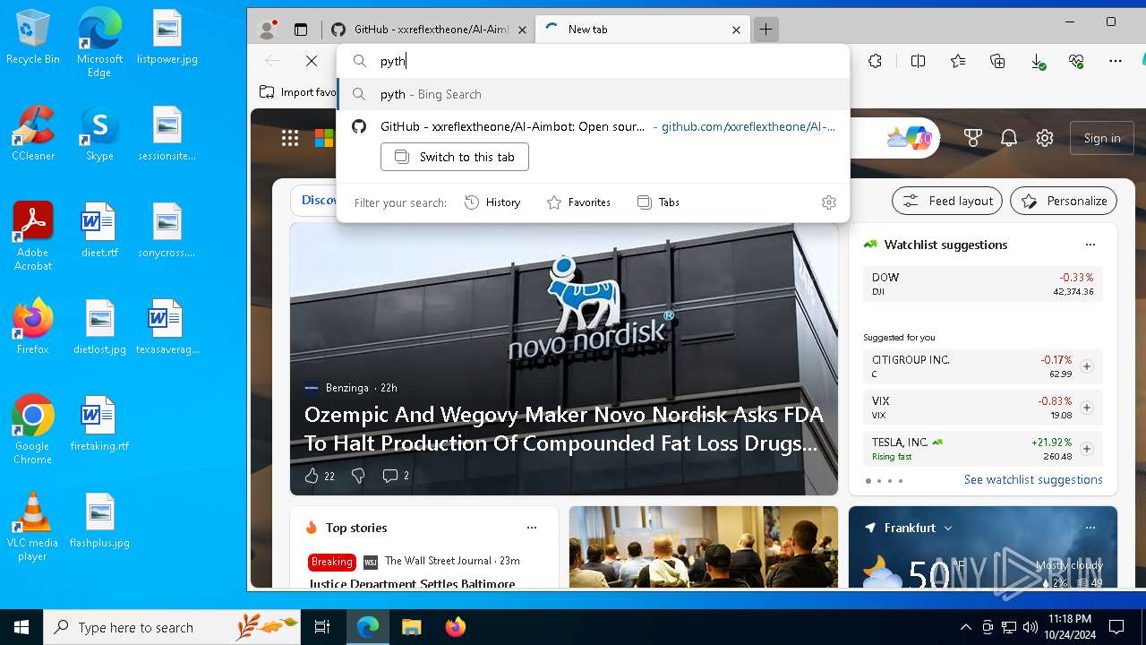Select the Adobe Acrobat desktop shortcut
Image resolution: width=1146 pixels, height=645 pixels.
pos(33,236)
